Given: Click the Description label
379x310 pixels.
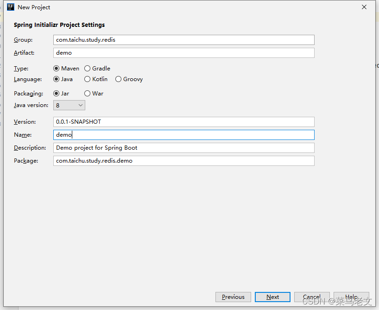Looking at the screenshot, I should coord(30,148).
